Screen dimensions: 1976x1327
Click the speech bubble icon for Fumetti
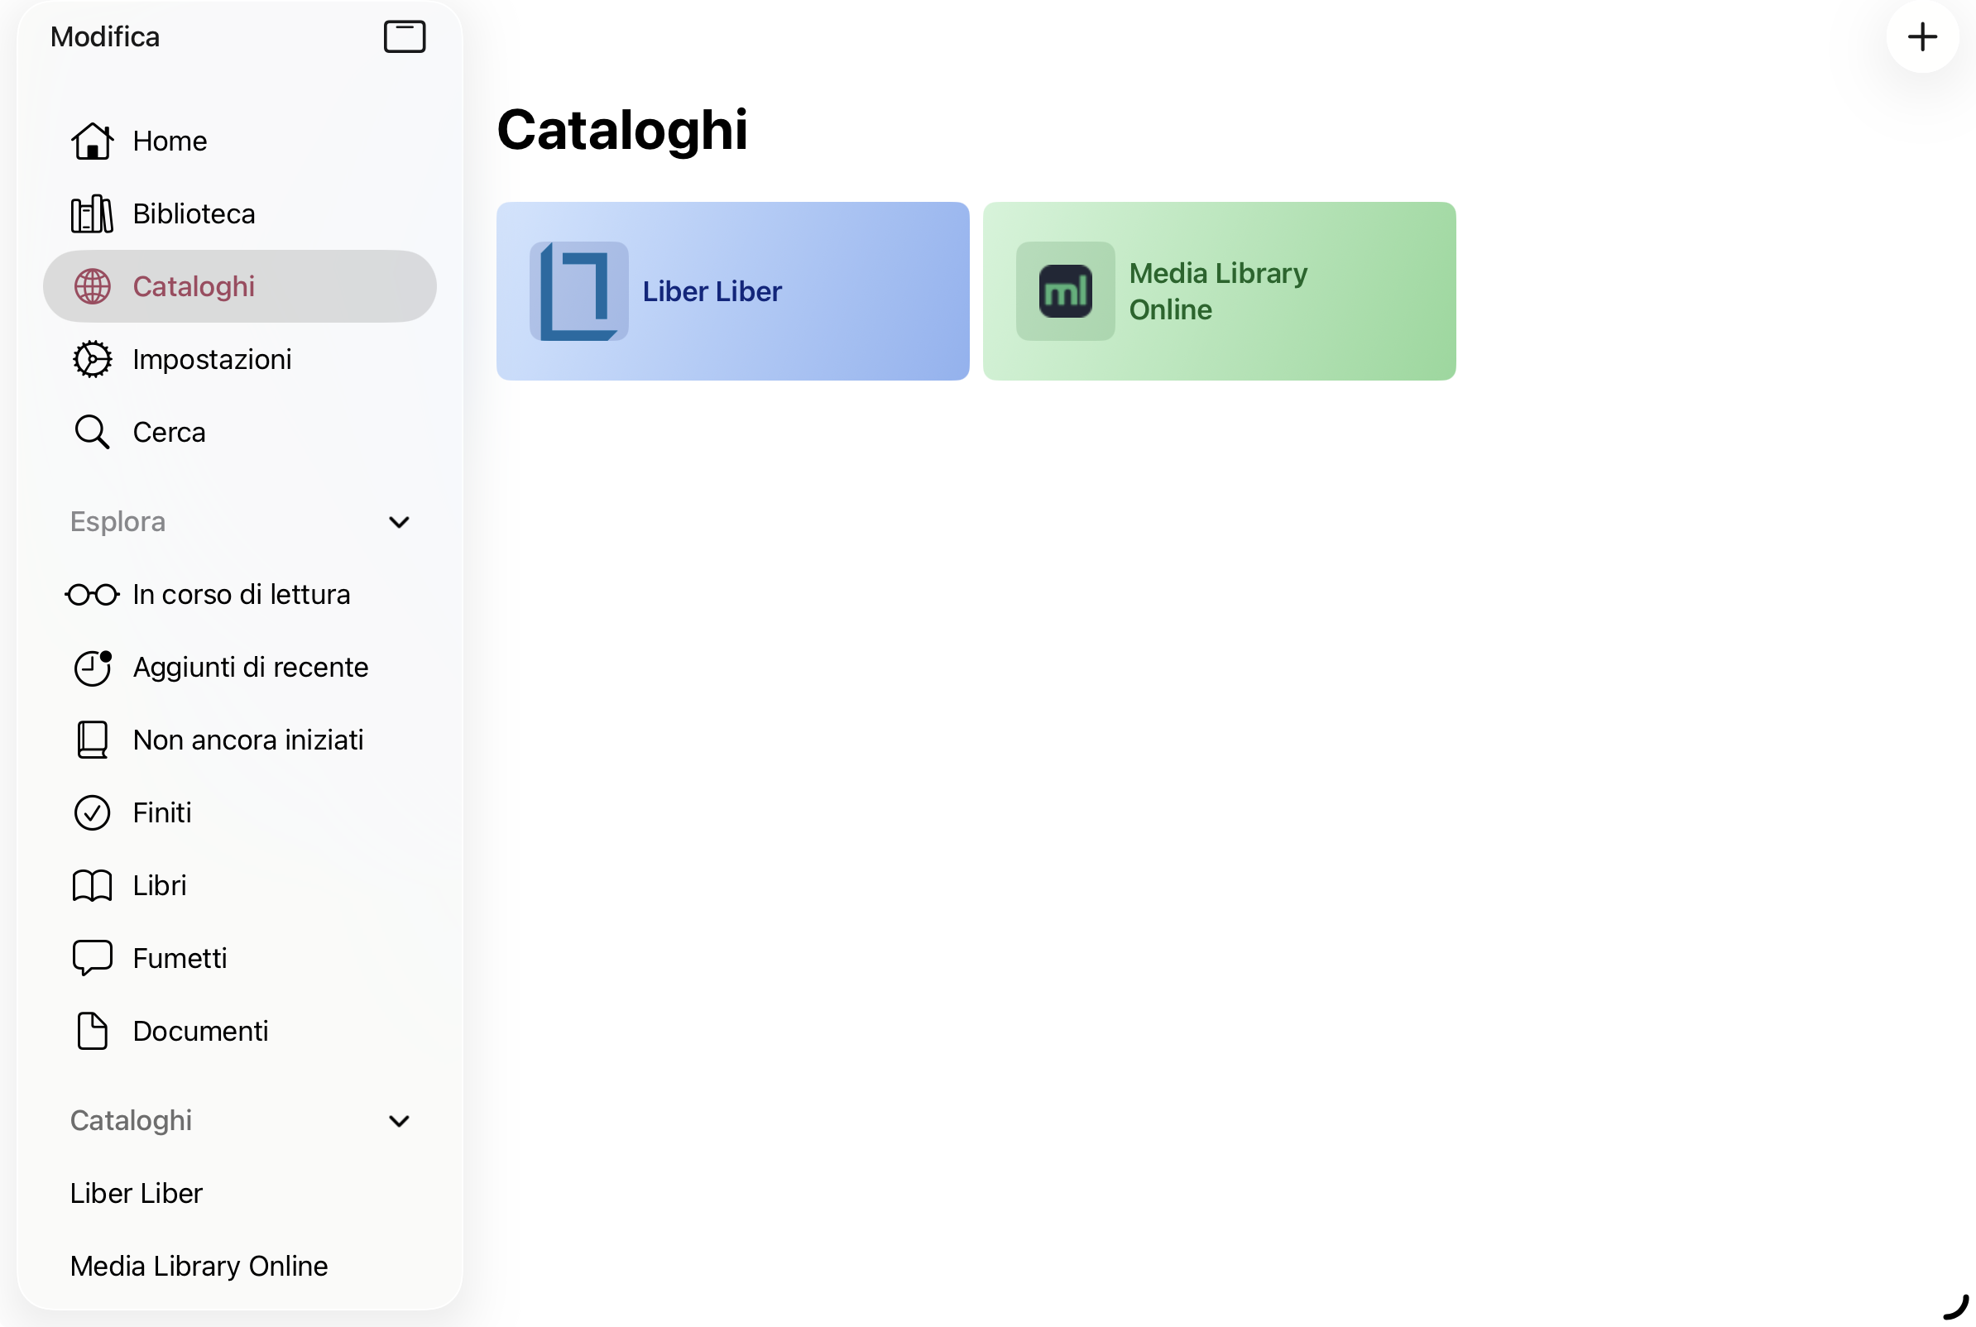pyautogui.click(x=92, y=959)
